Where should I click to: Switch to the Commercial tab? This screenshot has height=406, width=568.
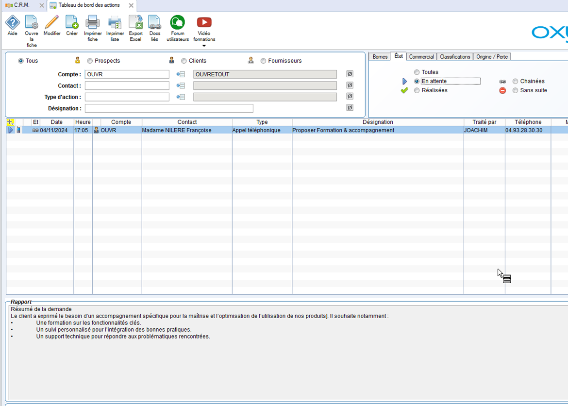(421, 57)
